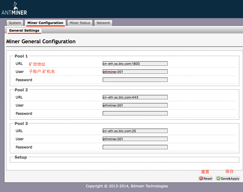Image resolution: width=243 pixels, height=192 pixels.
Task: Click the Pool 3 User label
Action: [19, 139]
